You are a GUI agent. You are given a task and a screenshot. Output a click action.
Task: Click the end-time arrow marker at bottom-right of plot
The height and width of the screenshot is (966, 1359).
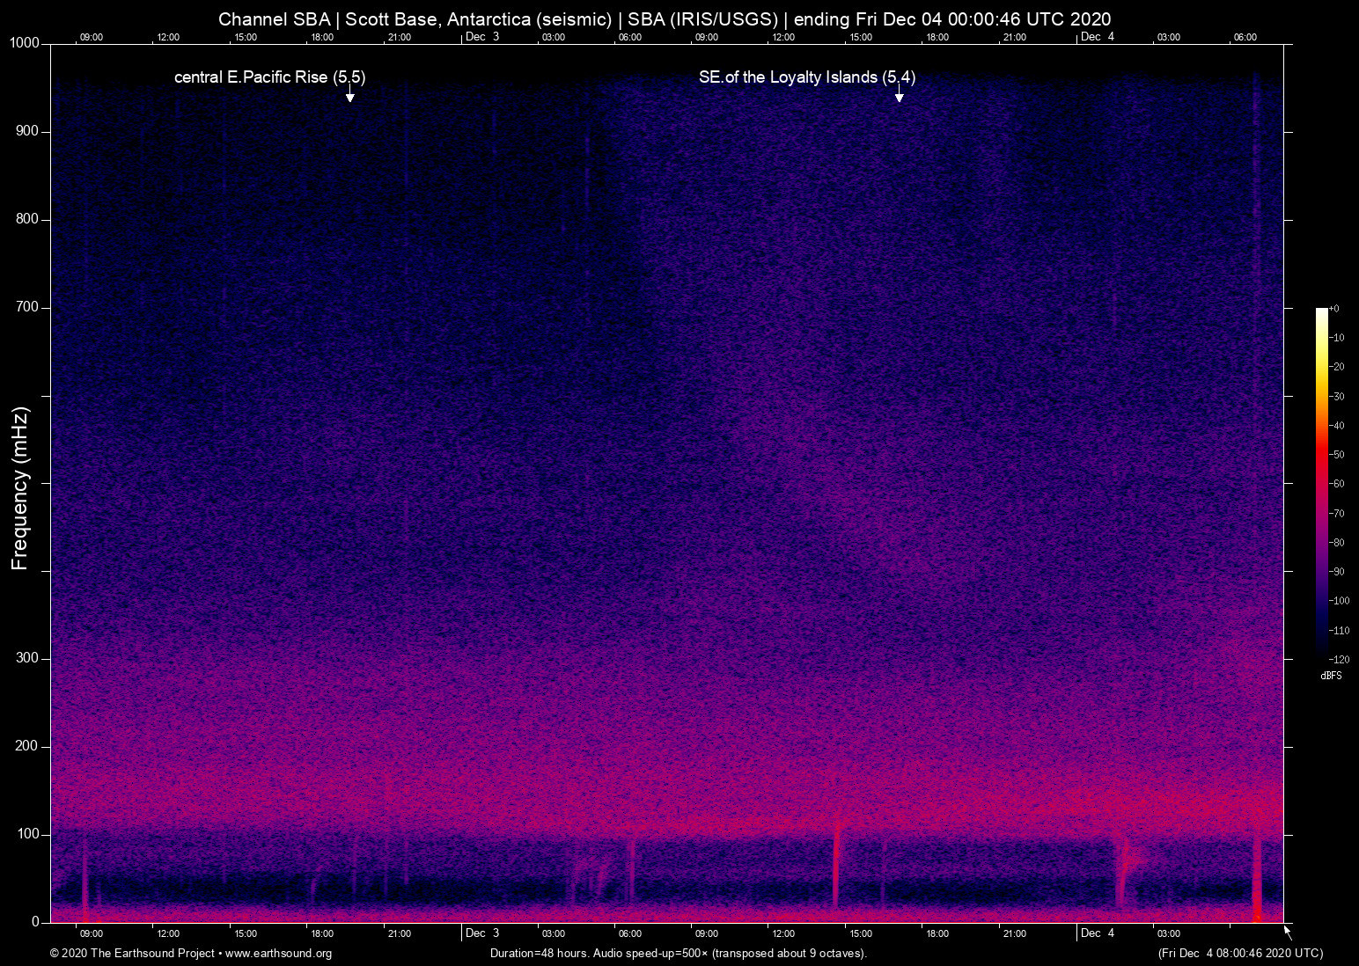(1288, 931)
